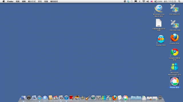
Task: Open System Preferences gear icon in Dock
Action: pos(98,97)
